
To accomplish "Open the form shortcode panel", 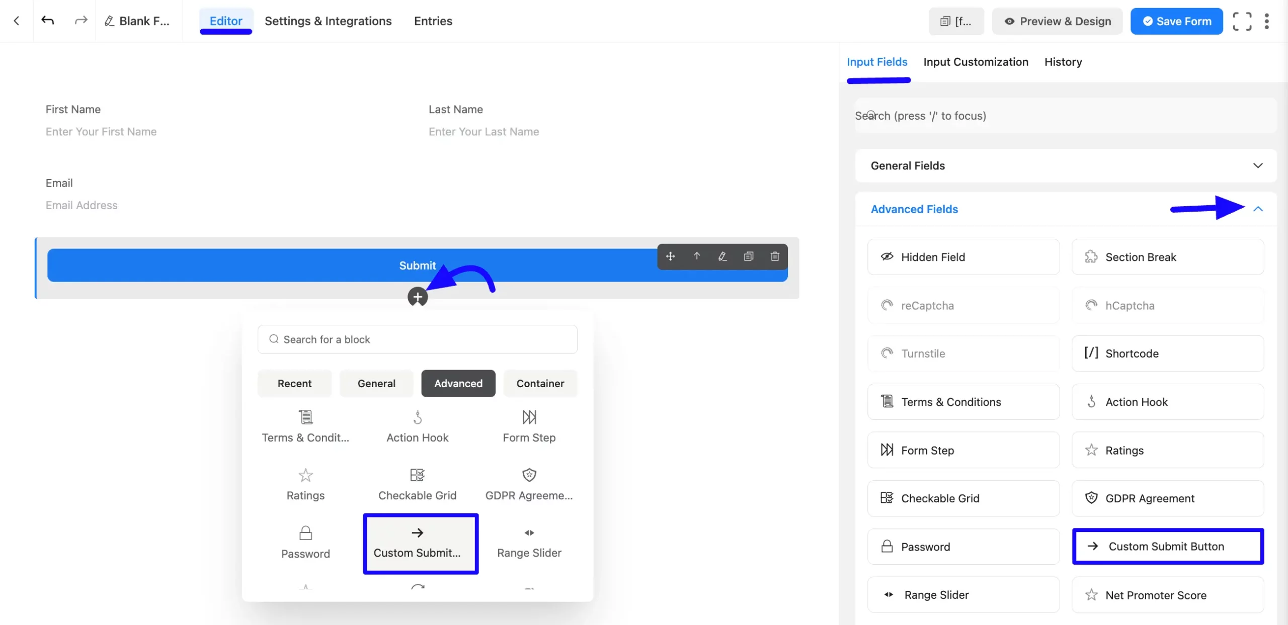I will [x=955, y=21].
